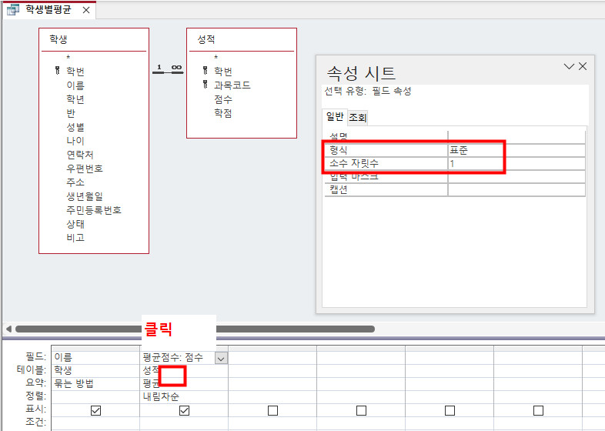Click the query icon on 학생별평균 tab
Screen dimensions: 605x431
(13, 10)
